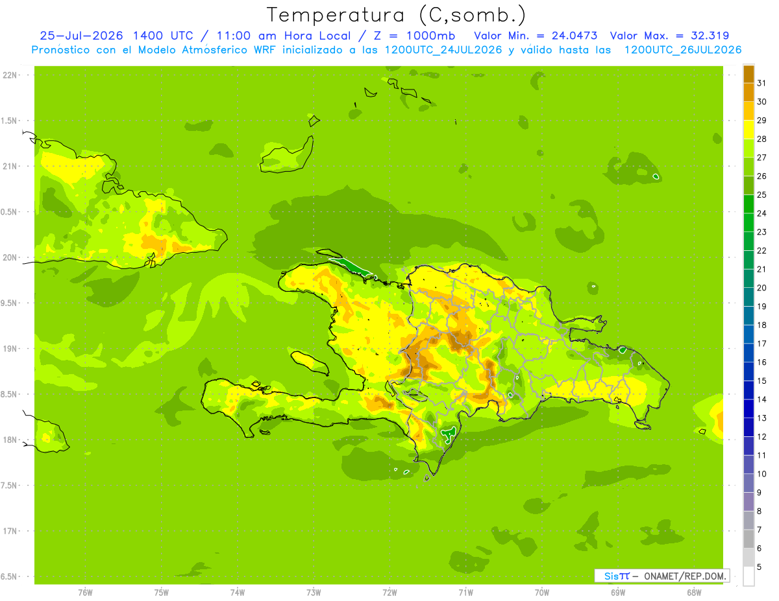Click valid-until time "1200UTC_26JUL2026"
Image resolution: width=779 pixels, height=601 pixels.
click(x=682, y=50)
